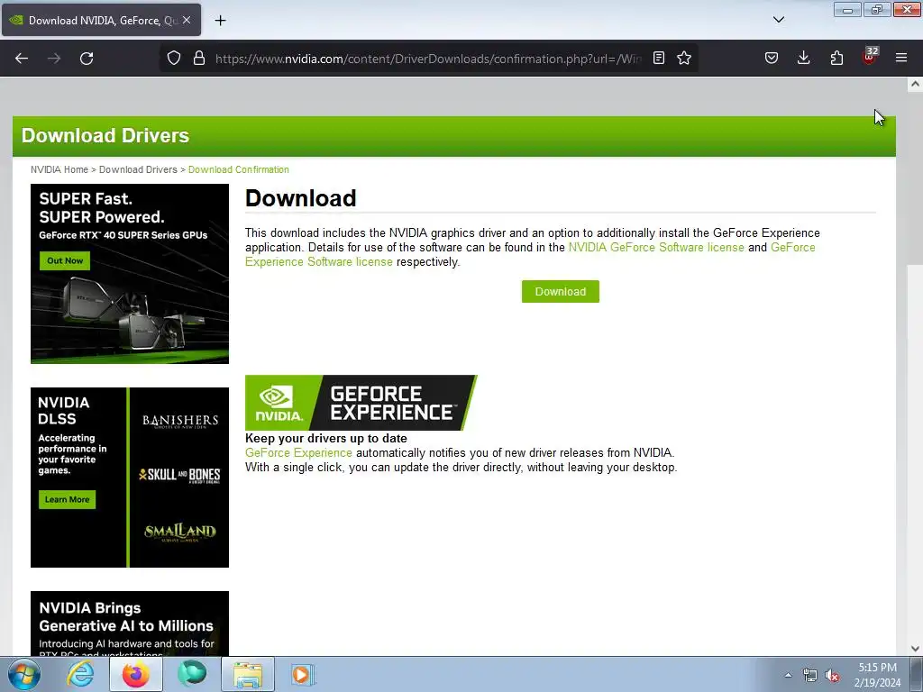Open the GeForce RTX 40 SUPER ad image

(130, 274)
